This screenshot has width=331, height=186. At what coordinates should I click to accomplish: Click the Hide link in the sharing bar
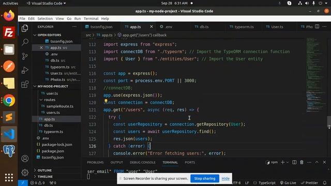tap(225, 179)
